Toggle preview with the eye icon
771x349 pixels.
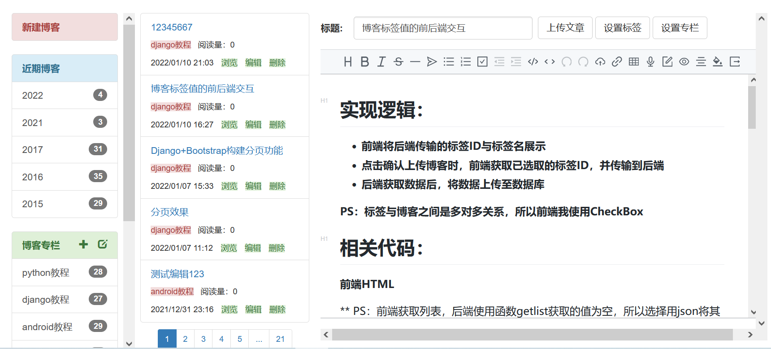coord(684,62)
